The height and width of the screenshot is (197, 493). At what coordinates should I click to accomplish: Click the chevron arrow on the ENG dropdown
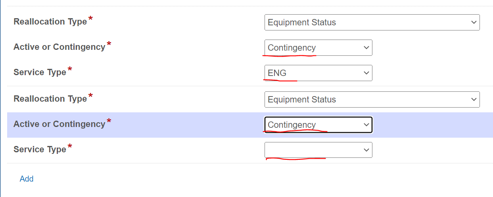pos(366,73)
